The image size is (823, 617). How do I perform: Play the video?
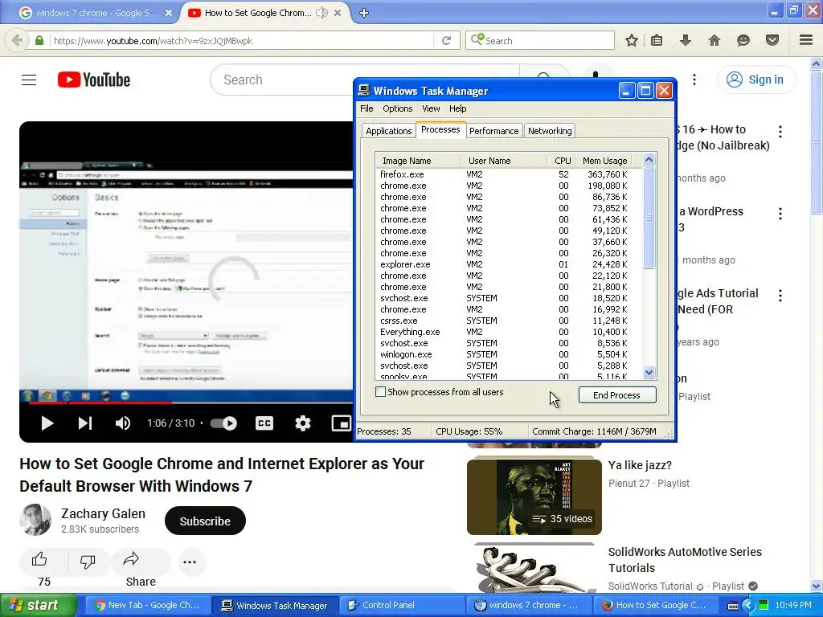47,423
